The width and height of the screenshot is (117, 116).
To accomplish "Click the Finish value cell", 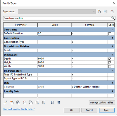I will point(55,50).
